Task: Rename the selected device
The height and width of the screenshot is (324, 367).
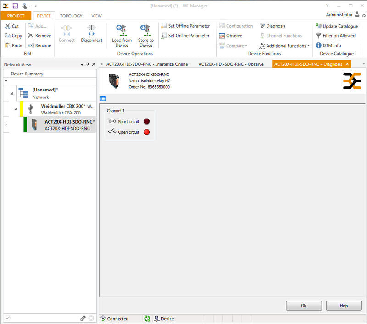Action: click(39, 45)
